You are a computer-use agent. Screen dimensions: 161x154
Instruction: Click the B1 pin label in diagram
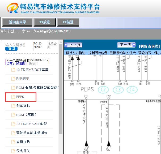pyautogui.click(x=141, y=84)
